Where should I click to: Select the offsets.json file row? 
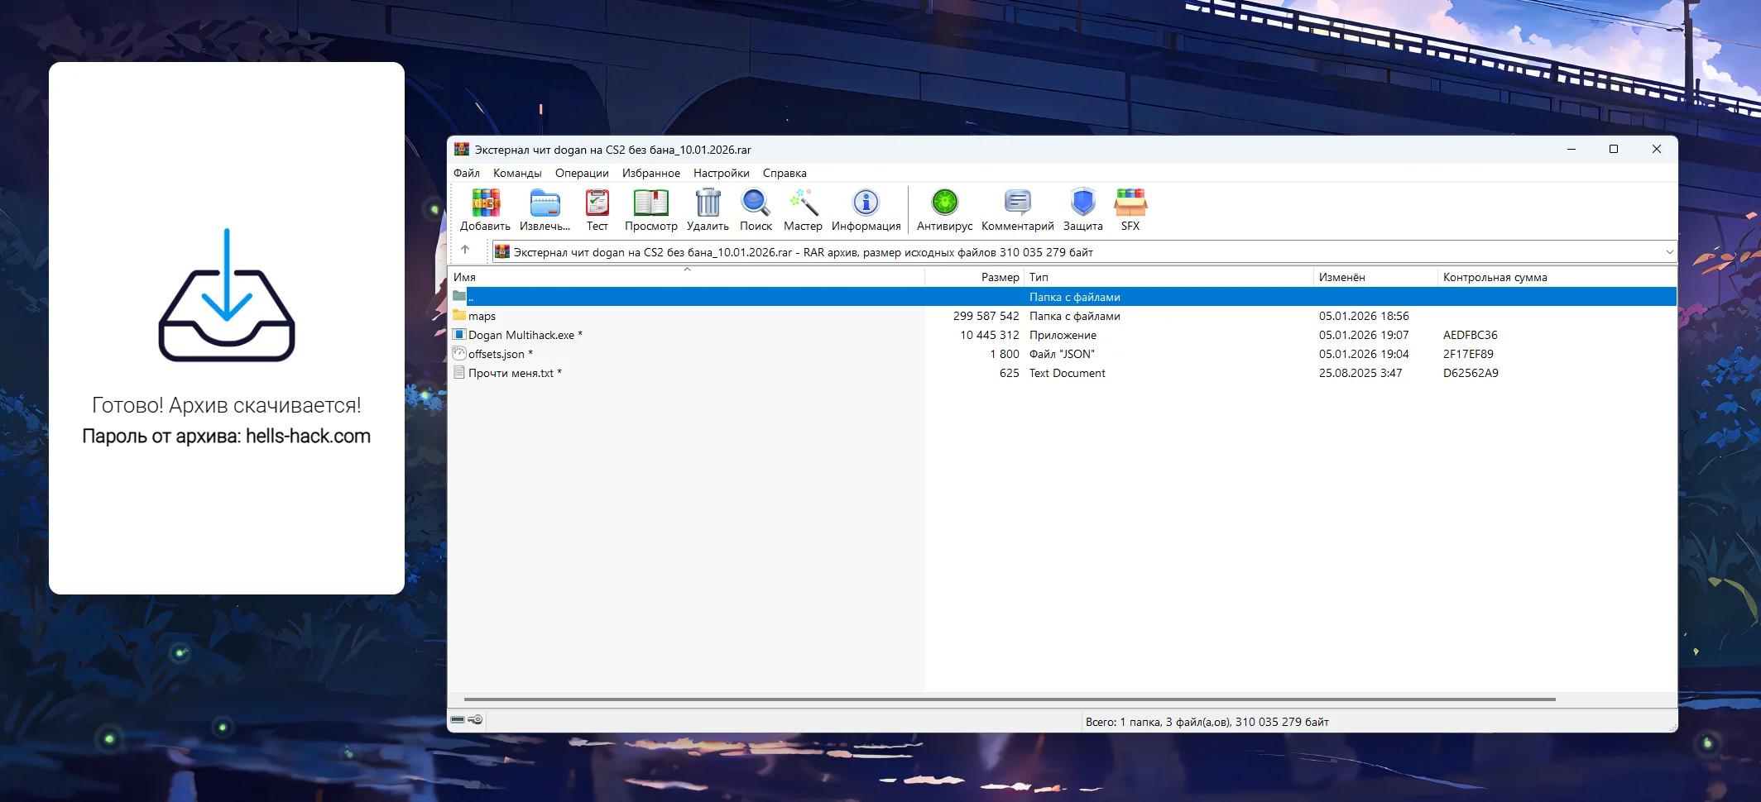[496, 354]
